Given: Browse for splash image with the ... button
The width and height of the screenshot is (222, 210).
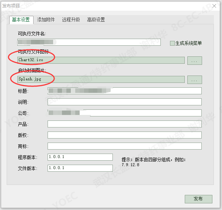Looking at the screenshot, I should (x=194, y=80).
